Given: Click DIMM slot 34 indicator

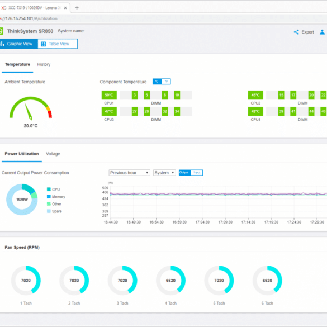Looking at the screenshot, I should point(177,111).
